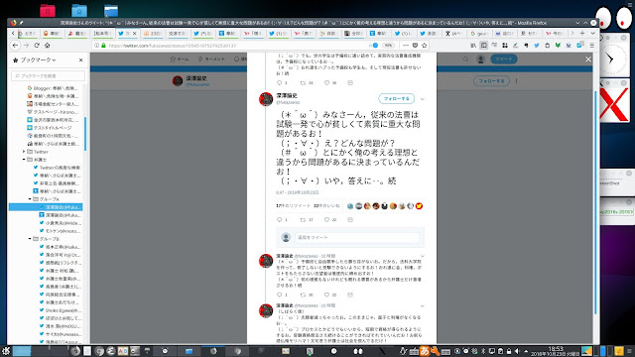
Task: Open the ブックマーク sidebar switcher dropdown
Action: click(38, 59)
